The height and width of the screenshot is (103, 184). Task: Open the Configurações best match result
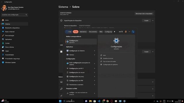[81, 41]
